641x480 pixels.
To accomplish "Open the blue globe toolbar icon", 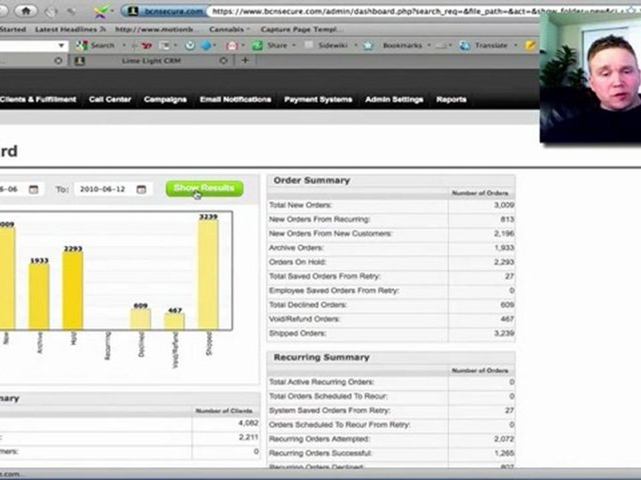I will tap(206, 46).
